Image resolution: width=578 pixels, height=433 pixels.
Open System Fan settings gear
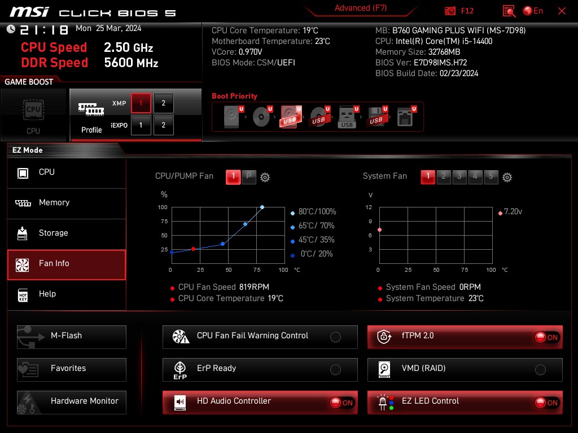pos(507,178)
